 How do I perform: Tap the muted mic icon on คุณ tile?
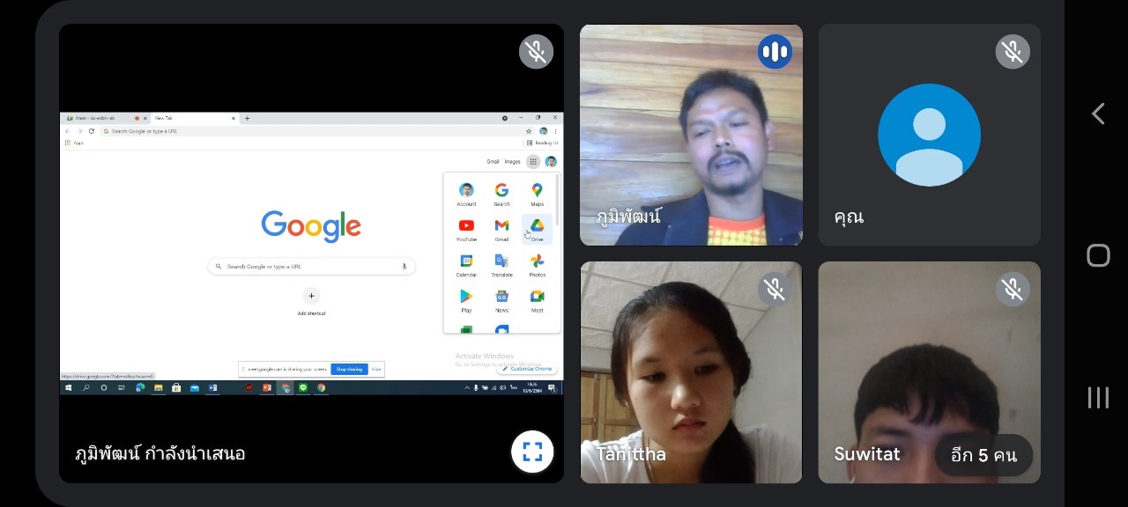tap(1013, 52)
